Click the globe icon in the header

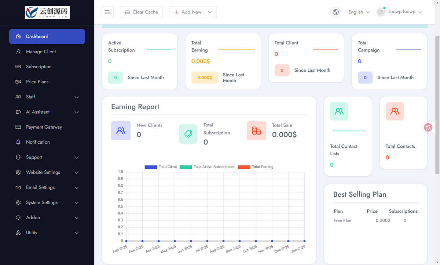point(335,12)
